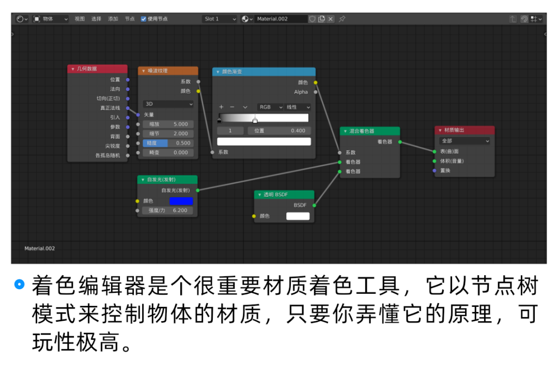
Task: Toggle the node snapping icon
Action: [524, 19]
